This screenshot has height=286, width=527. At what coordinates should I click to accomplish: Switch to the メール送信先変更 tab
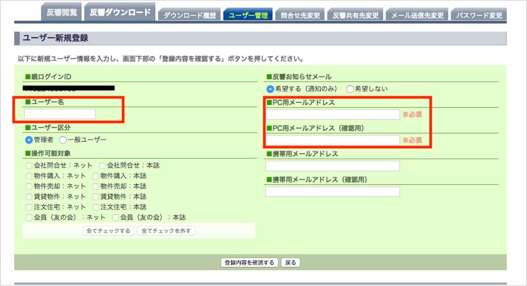tap(417, 15)
